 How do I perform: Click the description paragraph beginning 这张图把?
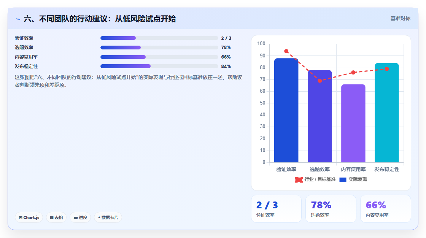[129, 81]
